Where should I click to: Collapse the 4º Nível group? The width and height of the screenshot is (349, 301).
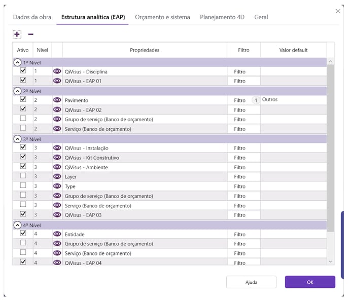pyautogui.click(x=18, y=225)
